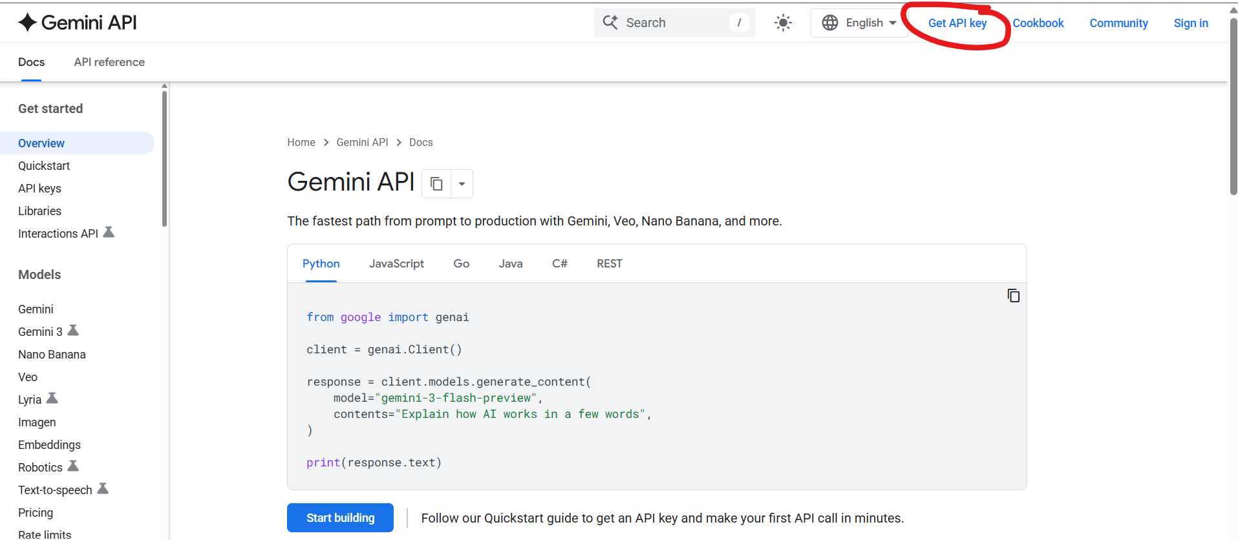1238x540 pixels.
Task: Click the "gemini-3-flash-preview" model string
Action: pyautogui.click(x=456, y=398)
